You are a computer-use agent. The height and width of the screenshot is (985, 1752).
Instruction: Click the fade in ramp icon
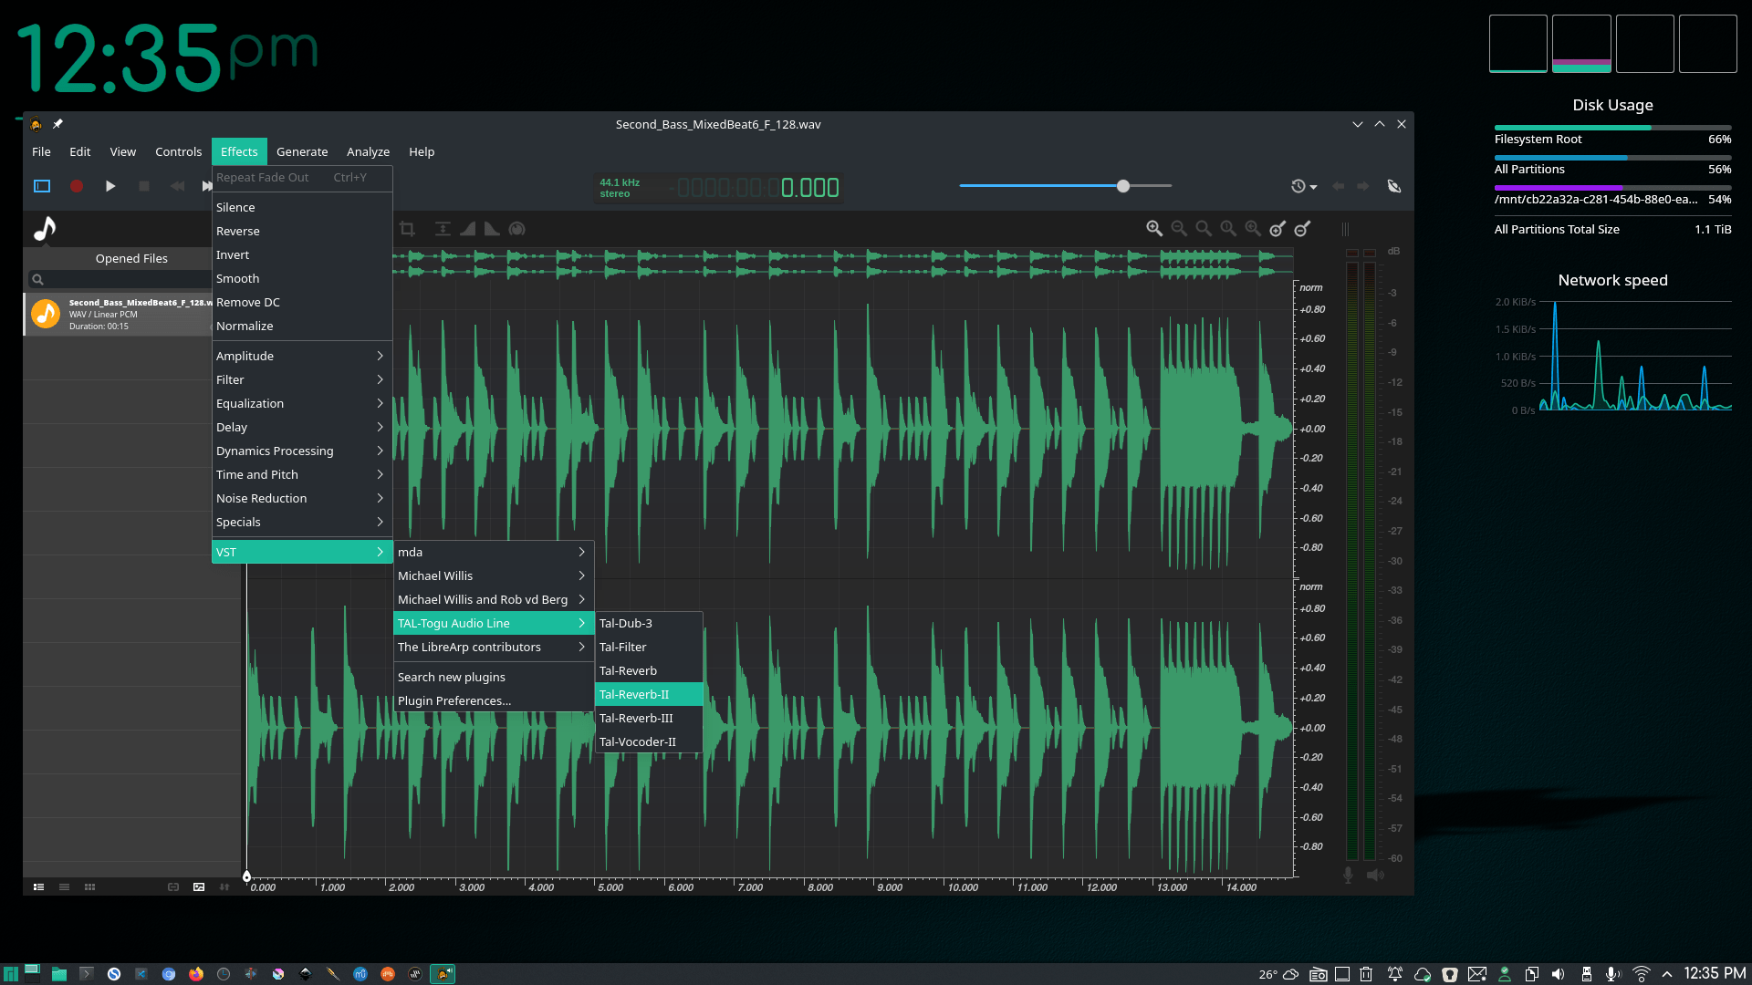tap(467, 229)
